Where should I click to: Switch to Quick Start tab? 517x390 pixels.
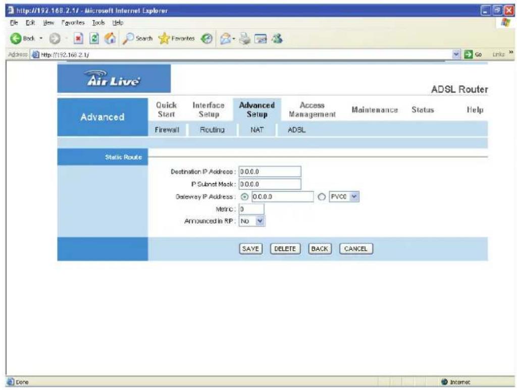pyautogui.click(x=167, y=109)
